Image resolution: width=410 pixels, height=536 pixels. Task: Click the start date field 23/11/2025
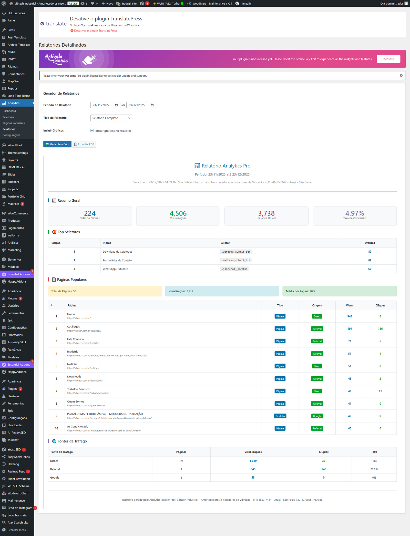click(101, 105)
